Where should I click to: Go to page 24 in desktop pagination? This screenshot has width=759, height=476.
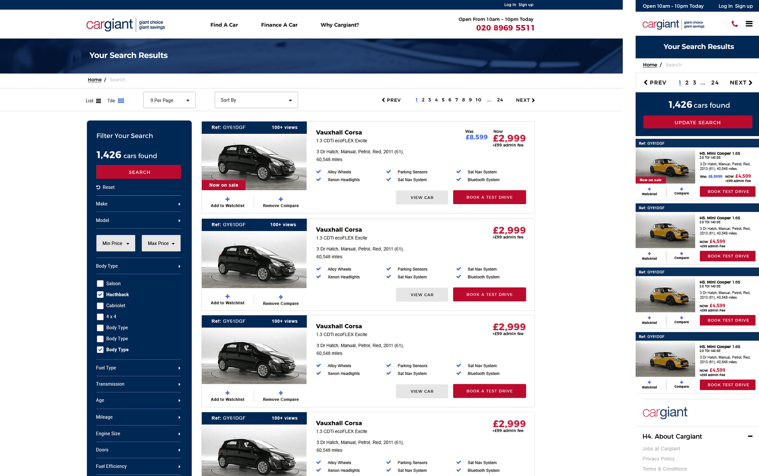pos(500,100)
